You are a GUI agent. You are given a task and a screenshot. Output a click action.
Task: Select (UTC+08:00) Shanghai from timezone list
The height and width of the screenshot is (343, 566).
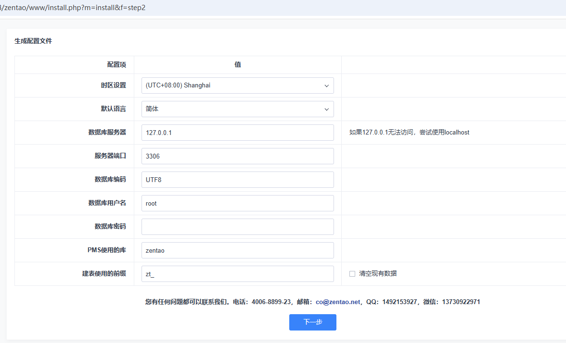point(237,85)
